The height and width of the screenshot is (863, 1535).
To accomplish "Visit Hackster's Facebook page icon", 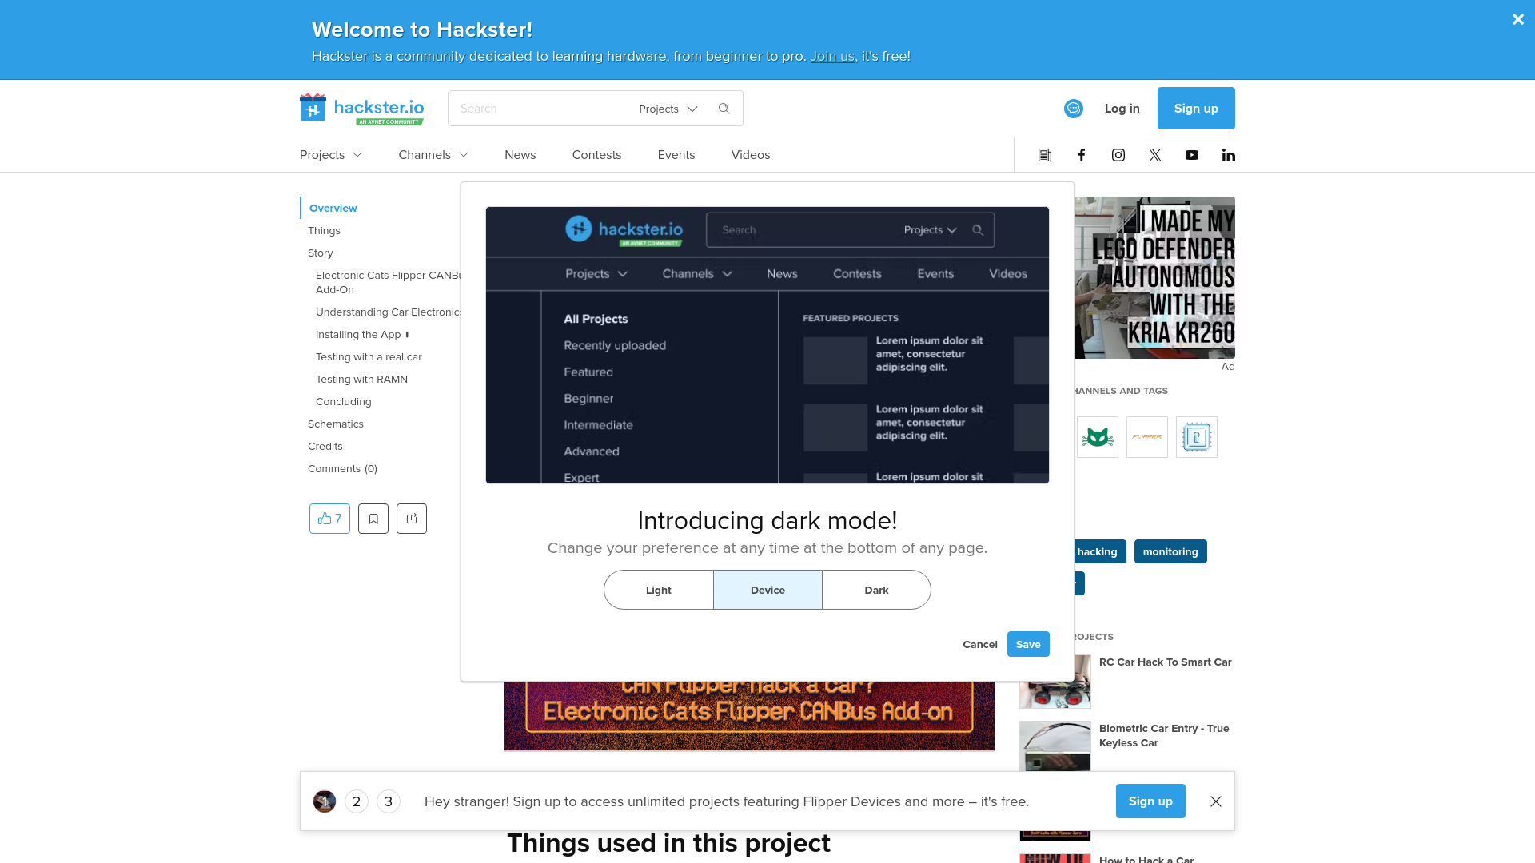I will point(1082,155).
